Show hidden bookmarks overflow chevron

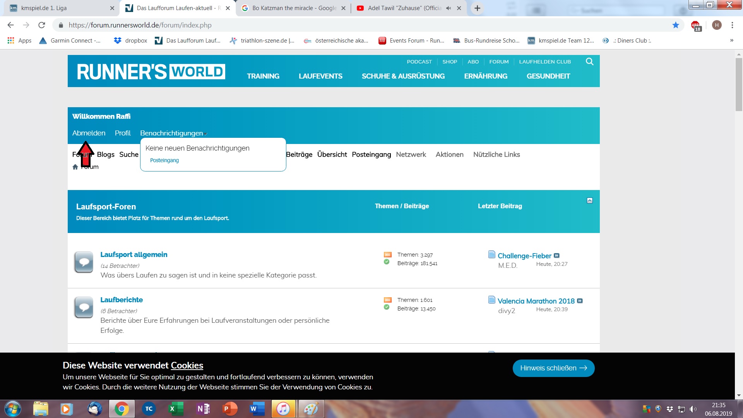tap(731, 40)
